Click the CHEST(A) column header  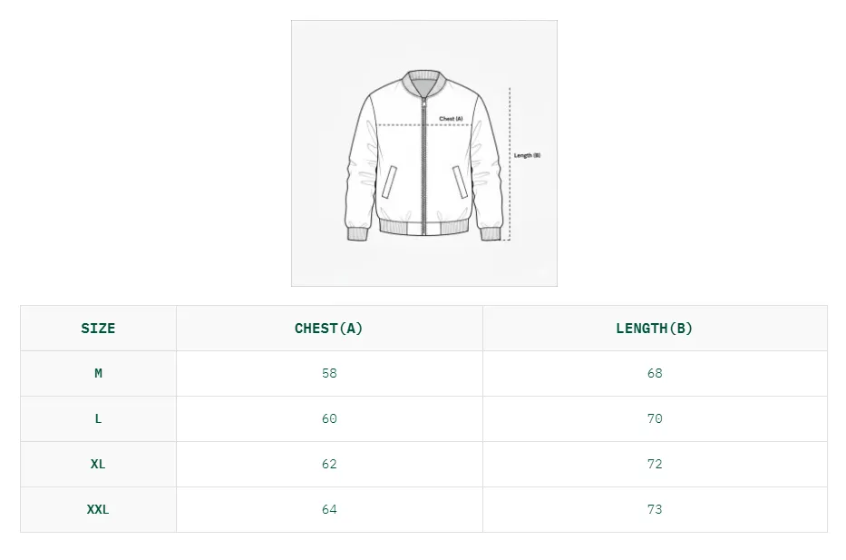point(329,329)
